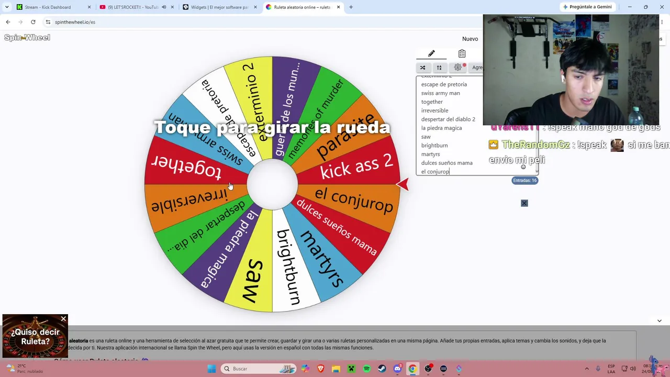
Task: Click the yellow 'saw' wheel segment
Action: 252,280
